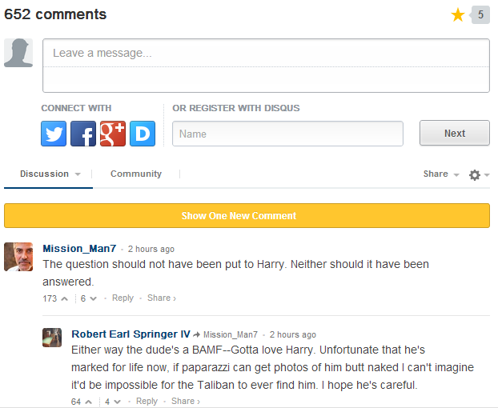Image resolution: width=498 pixels, height=408 pixels.
Task: Click the Name input field
Action: coord(287,134)
